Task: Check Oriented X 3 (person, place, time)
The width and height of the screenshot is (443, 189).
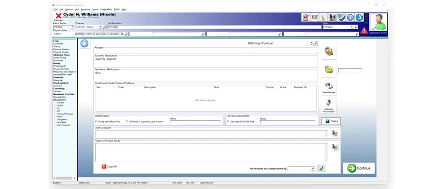Action: pyautogui.click(x=127, y=122)
